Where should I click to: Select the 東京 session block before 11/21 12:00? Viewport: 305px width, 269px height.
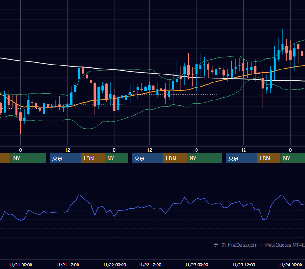65,158
